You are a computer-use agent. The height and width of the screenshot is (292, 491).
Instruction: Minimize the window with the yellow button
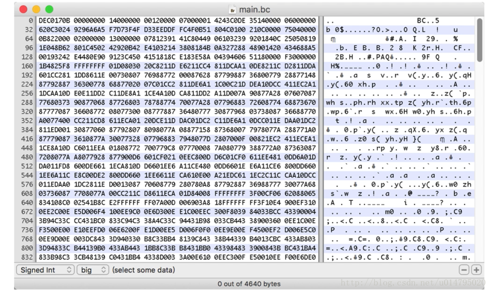pos(36,9)
